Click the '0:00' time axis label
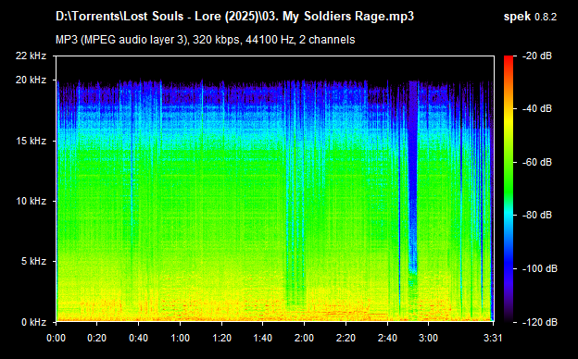The height and width of the screenshot is (359, 578). (x=56, y=338)
